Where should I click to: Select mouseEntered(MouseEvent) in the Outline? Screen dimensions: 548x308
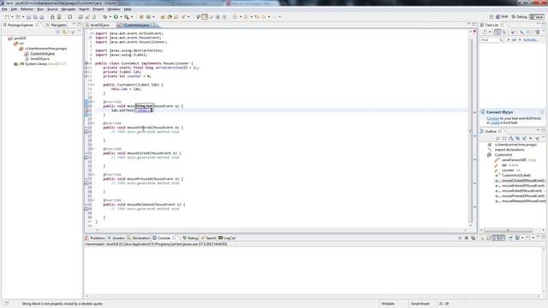(x=523, y=186)
